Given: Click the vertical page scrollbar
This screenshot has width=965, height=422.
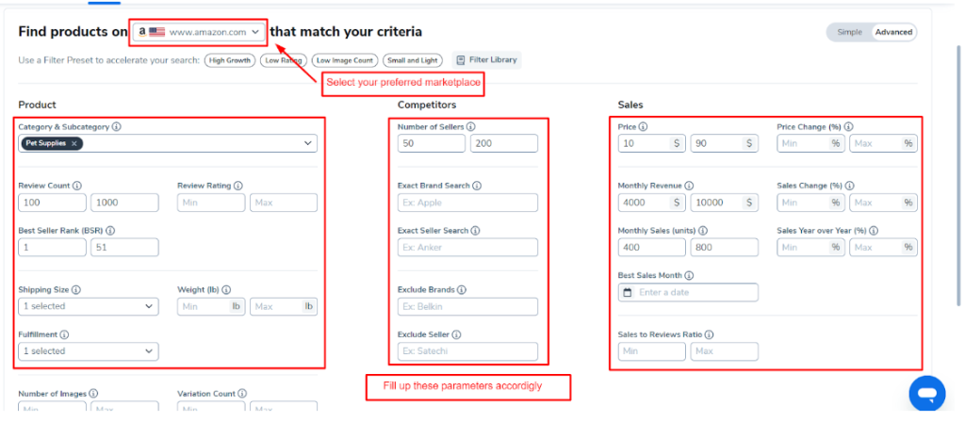Looking at the screenshot, I should 957,175.
